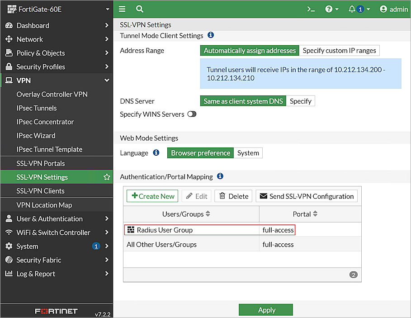This screenshot has width=411, height=318.
Task: Create a new portal mapping
Action: 152,196
